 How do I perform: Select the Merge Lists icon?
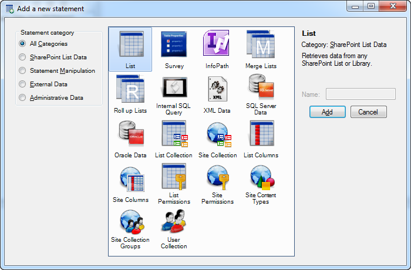(261, 46)
